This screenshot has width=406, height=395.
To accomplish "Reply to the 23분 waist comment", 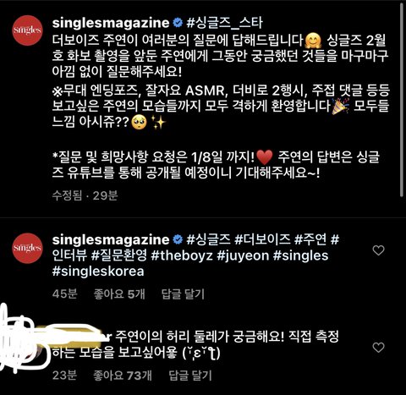I will tap(190, 376).
